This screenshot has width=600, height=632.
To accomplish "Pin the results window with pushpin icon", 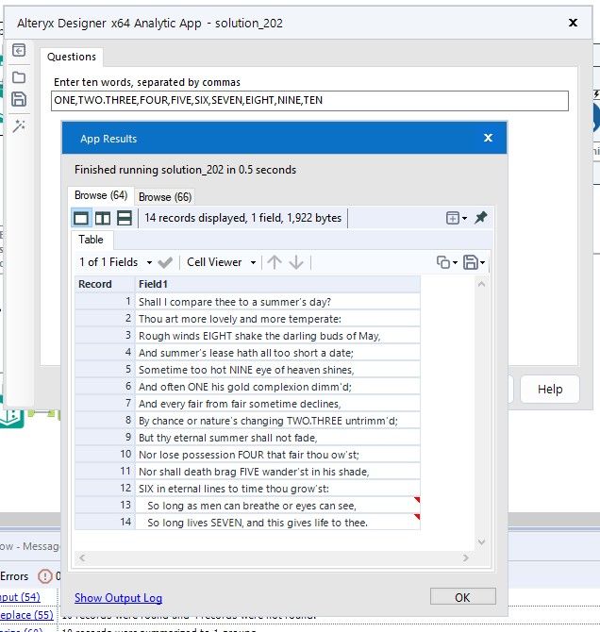I will point(480,218).
